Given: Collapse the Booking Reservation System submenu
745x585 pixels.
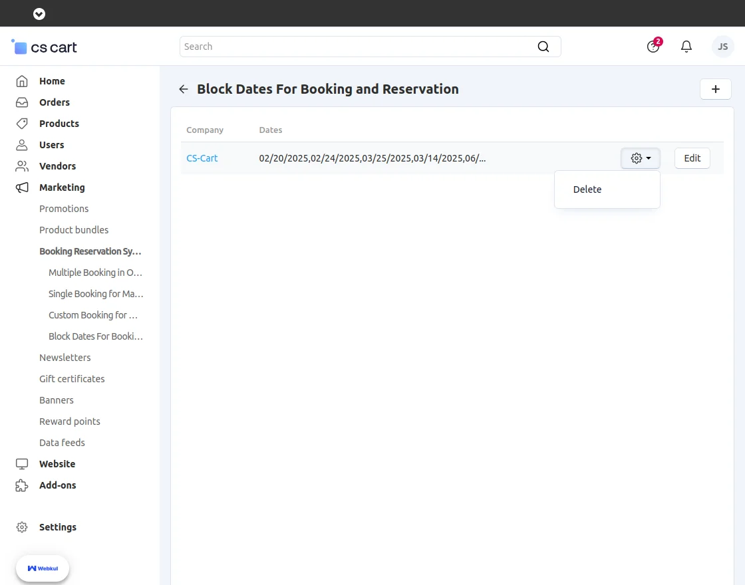Looking at the screenshot, I should tap(90, 251).
